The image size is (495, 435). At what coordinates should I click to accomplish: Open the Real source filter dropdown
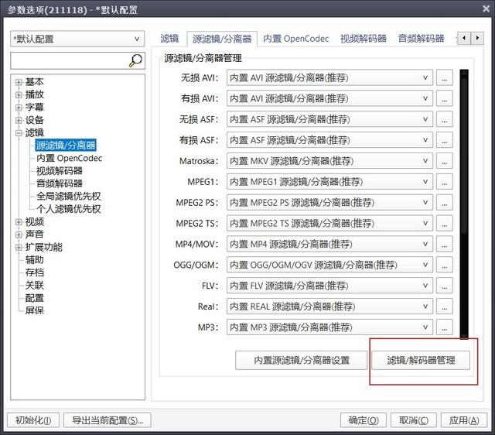point(329,307)
